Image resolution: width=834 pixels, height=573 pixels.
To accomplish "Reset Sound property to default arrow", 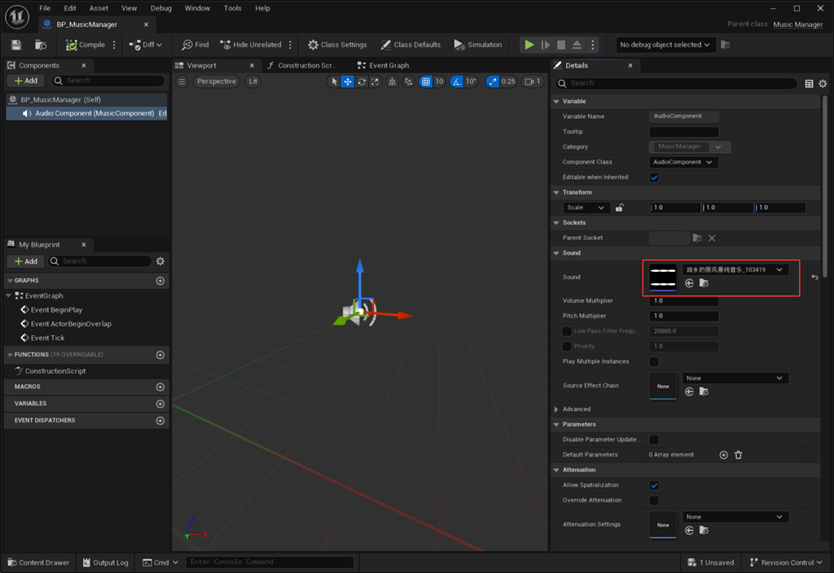I will pyautogui.click(x=814, y=277).
